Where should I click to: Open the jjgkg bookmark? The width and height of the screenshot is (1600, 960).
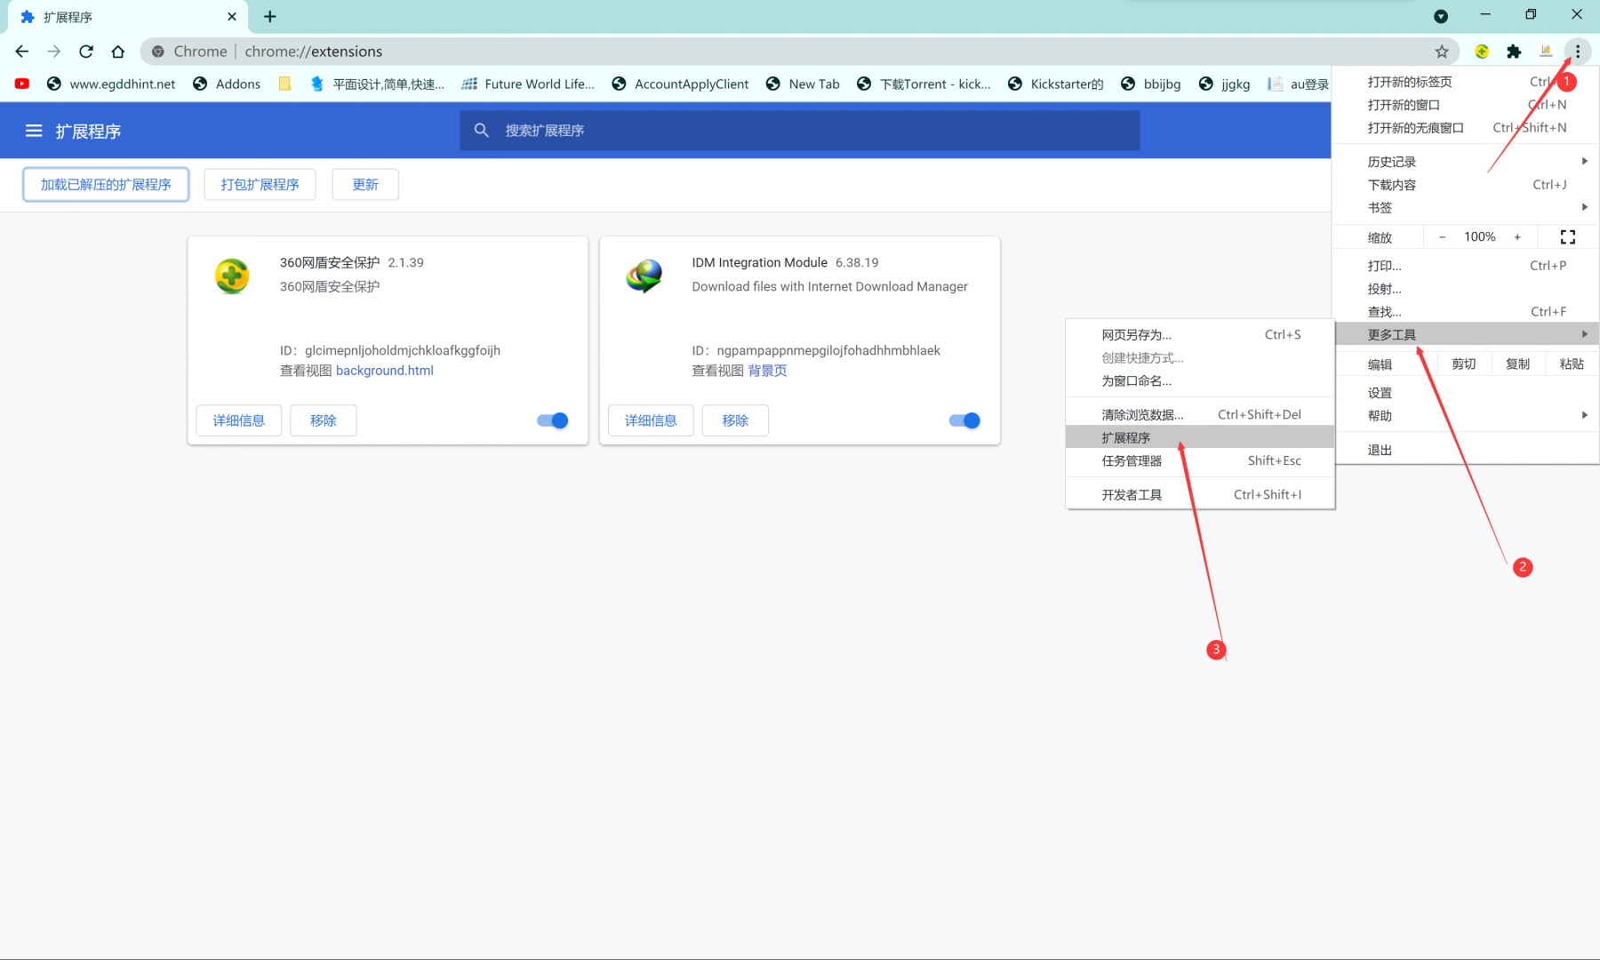click(1224, 84)
